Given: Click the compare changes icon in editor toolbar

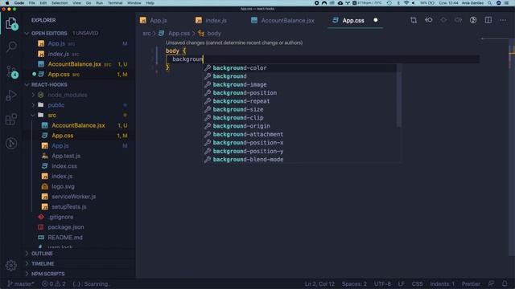Looking at the screenshot, I should 414,20.
